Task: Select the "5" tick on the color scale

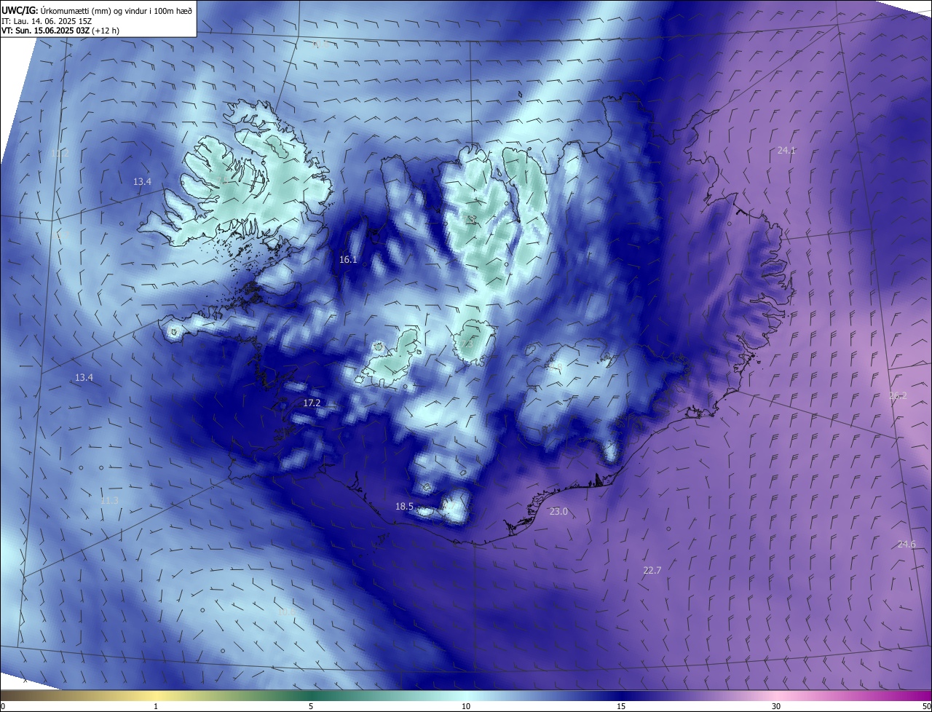Action: (311, 706)
